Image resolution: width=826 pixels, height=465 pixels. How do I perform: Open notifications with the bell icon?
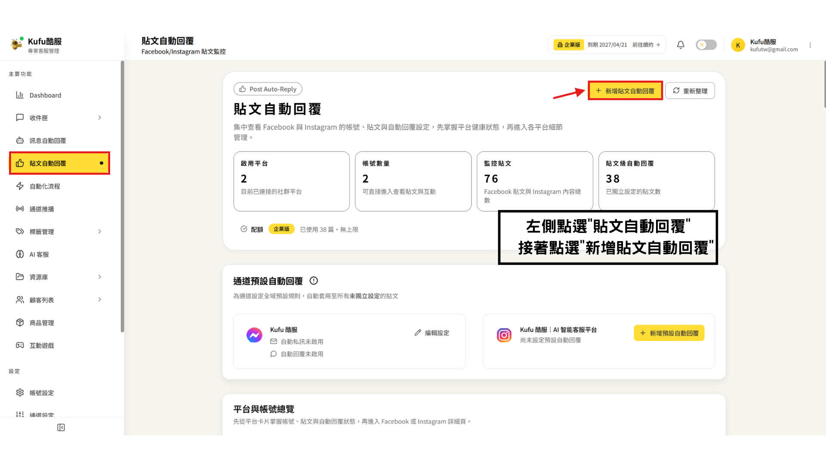681,45
